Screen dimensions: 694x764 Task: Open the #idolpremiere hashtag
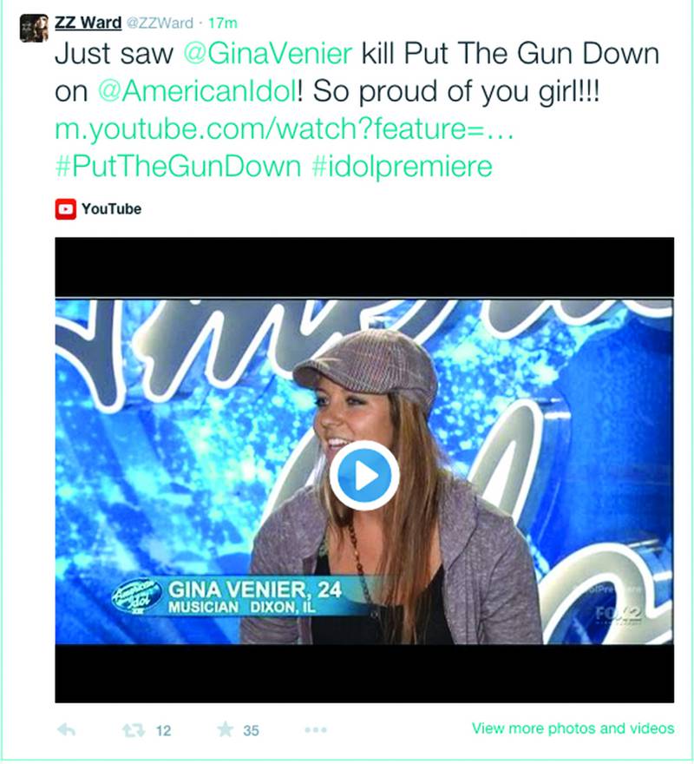point(402,166)
